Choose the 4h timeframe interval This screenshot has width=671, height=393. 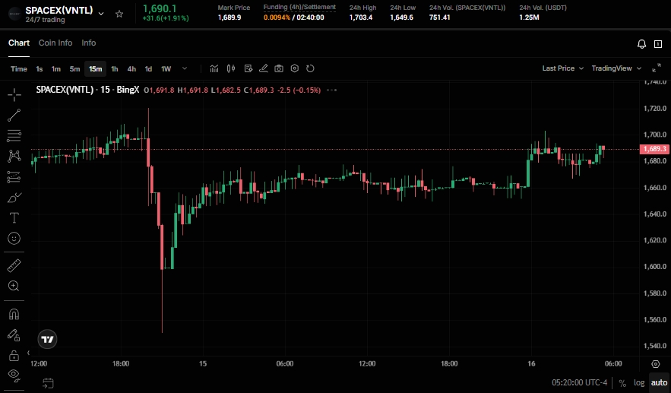tap(131, 69)
